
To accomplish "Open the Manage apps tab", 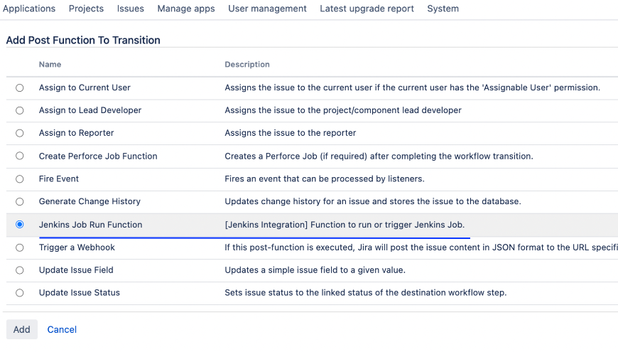I will click(186, 9).
